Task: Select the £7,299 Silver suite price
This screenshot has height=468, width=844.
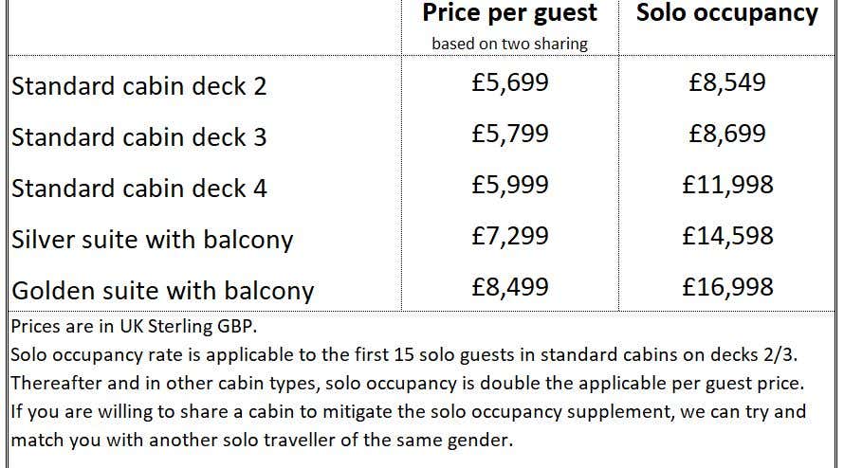Action: (510, 236)
